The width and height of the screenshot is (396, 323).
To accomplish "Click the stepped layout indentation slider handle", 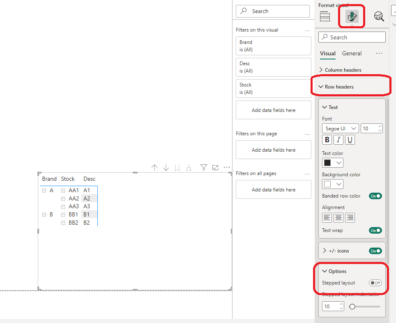I will point(352,307).
